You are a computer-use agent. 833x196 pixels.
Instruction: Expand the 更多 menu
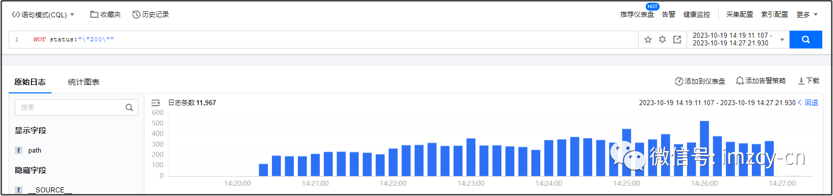click(807, 15)
